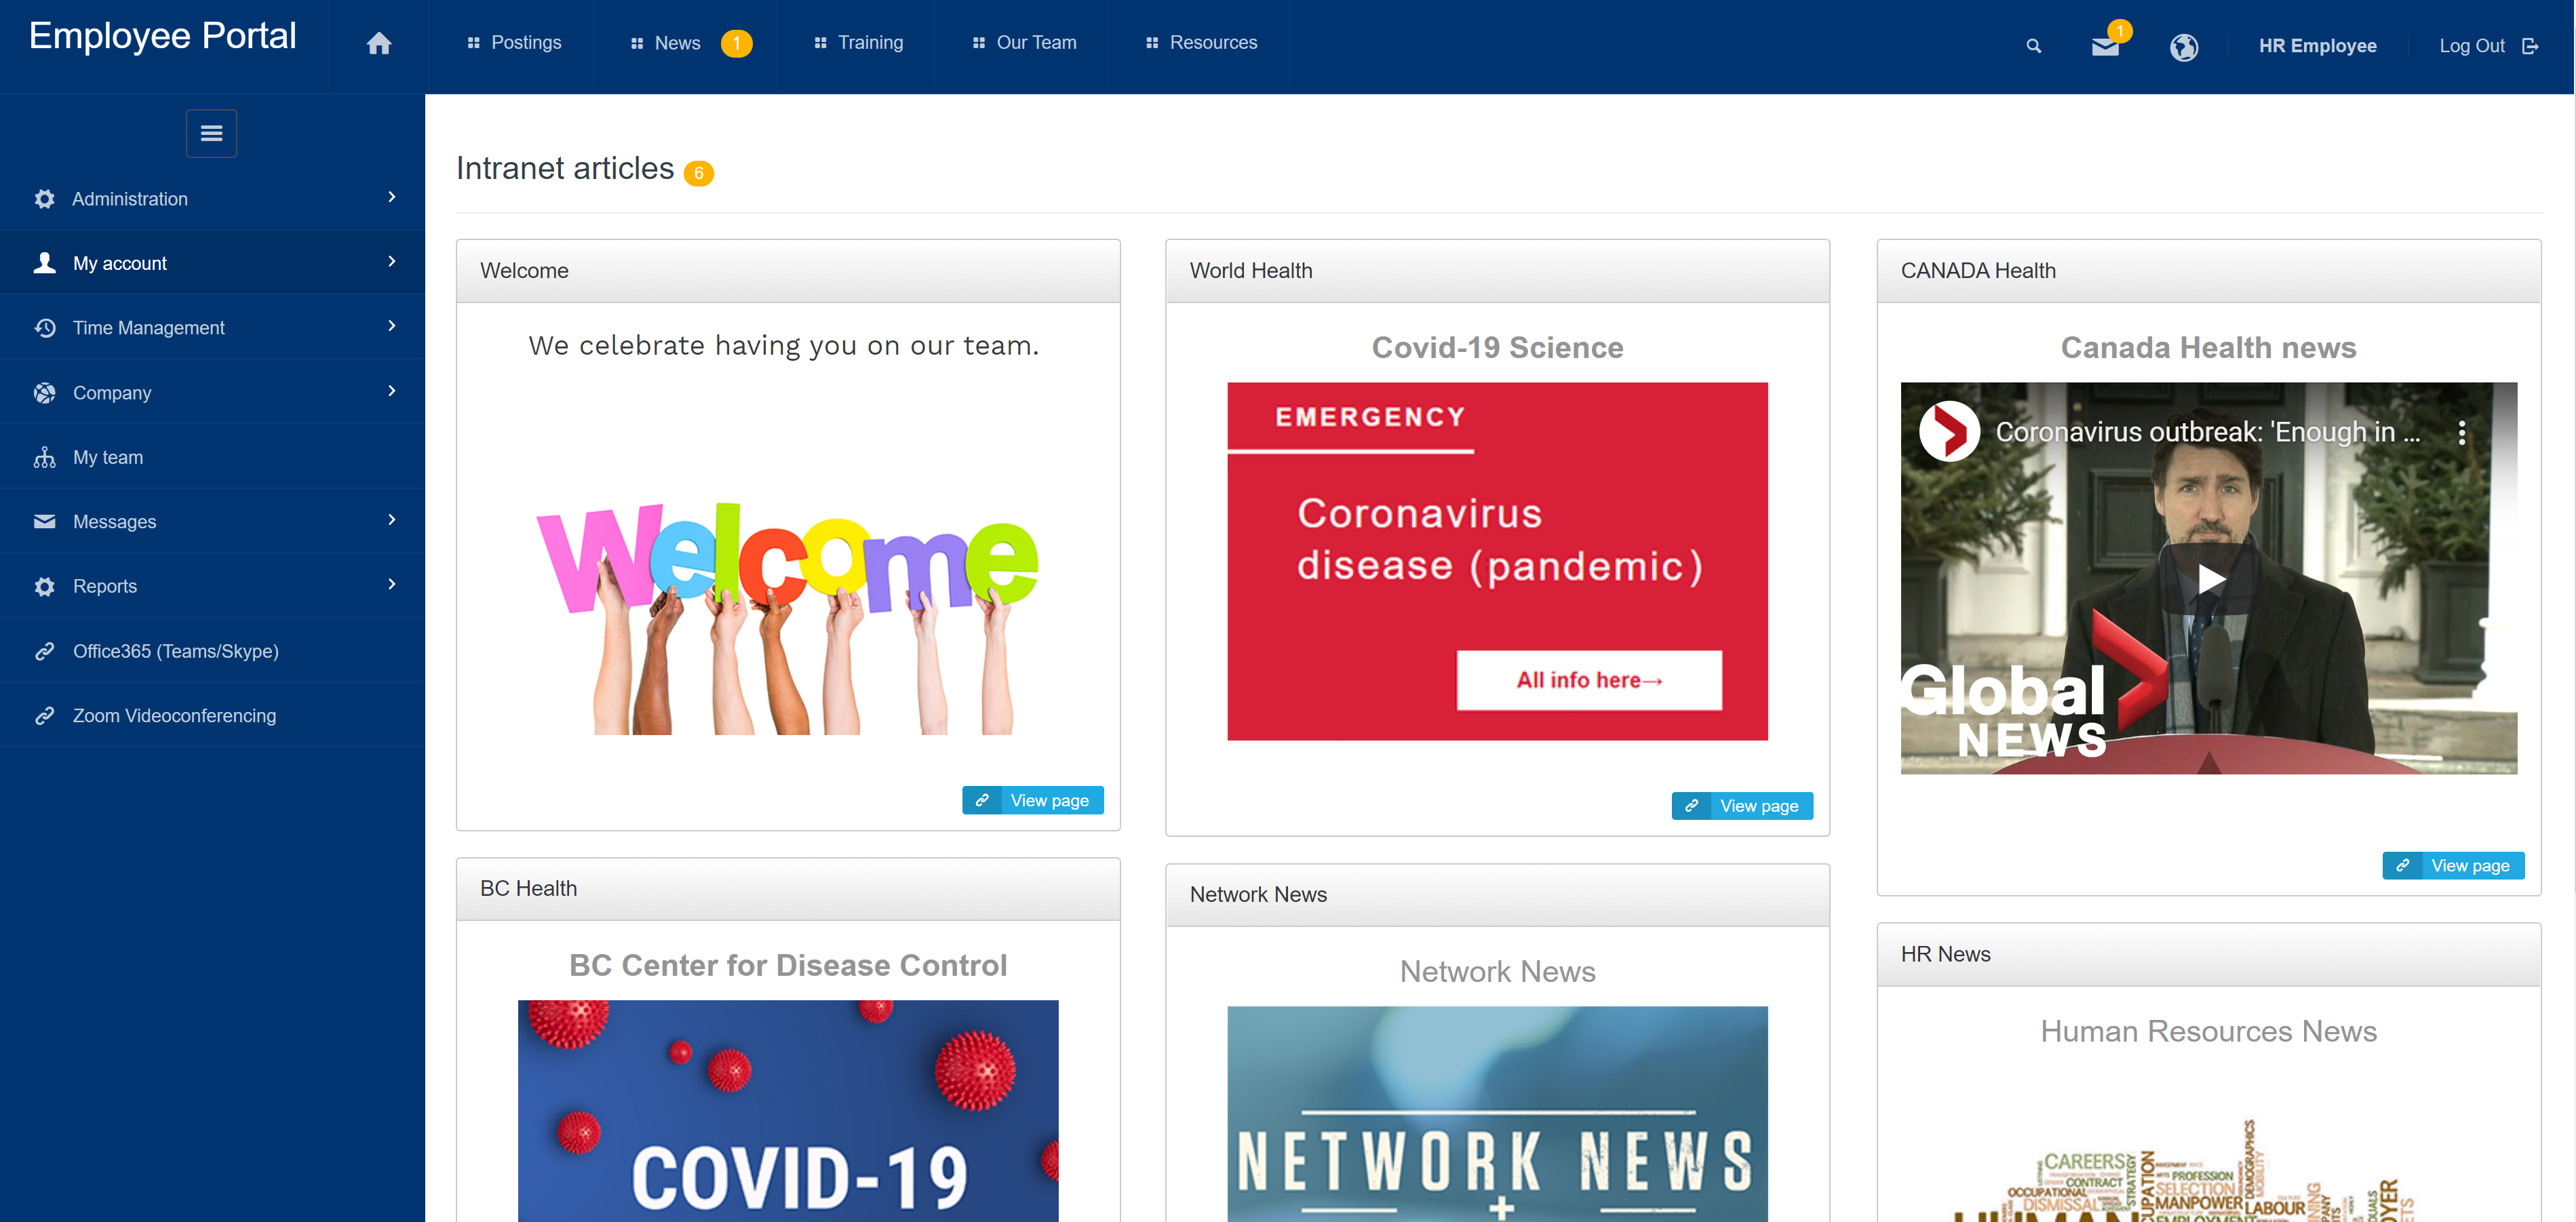The width and height of the screenshot is (2576, 1222).
Task: Click the HR News card header
Action: [x=2208, y=955]
